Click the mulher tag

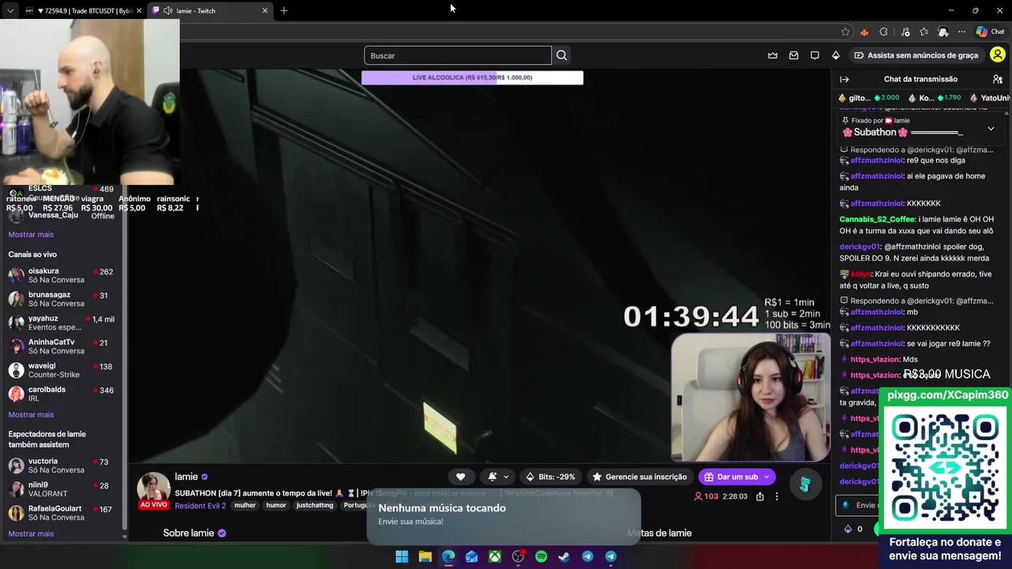[x=245, y=505]
